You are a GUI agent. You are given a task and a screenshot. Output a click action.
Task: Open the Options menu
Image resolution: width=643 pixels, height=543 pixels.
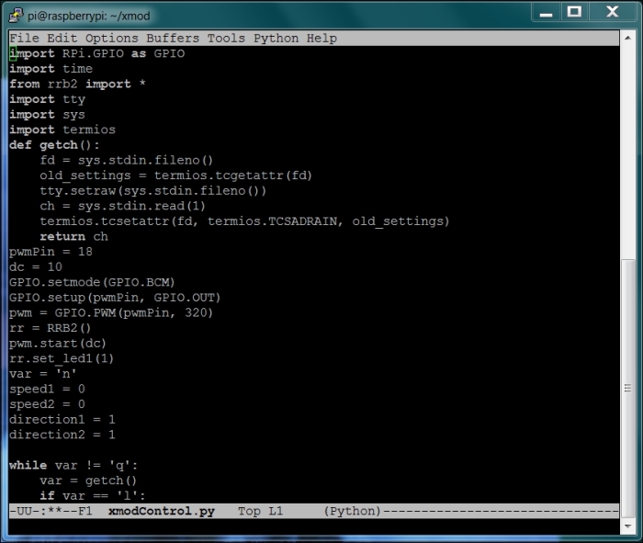111,39
